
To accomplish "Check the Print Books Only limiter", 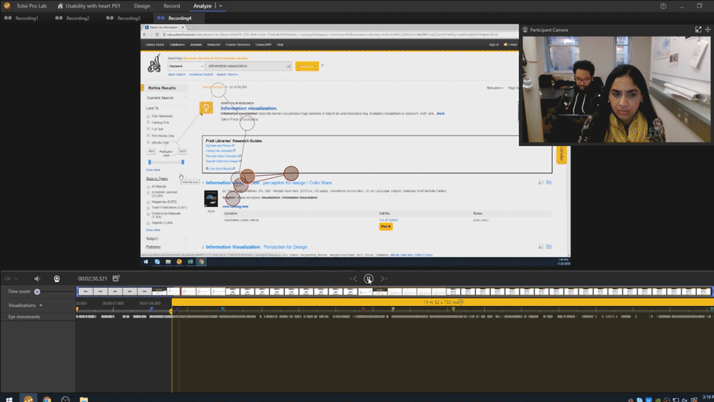I will pyautogui.click(x=149, y=135).
